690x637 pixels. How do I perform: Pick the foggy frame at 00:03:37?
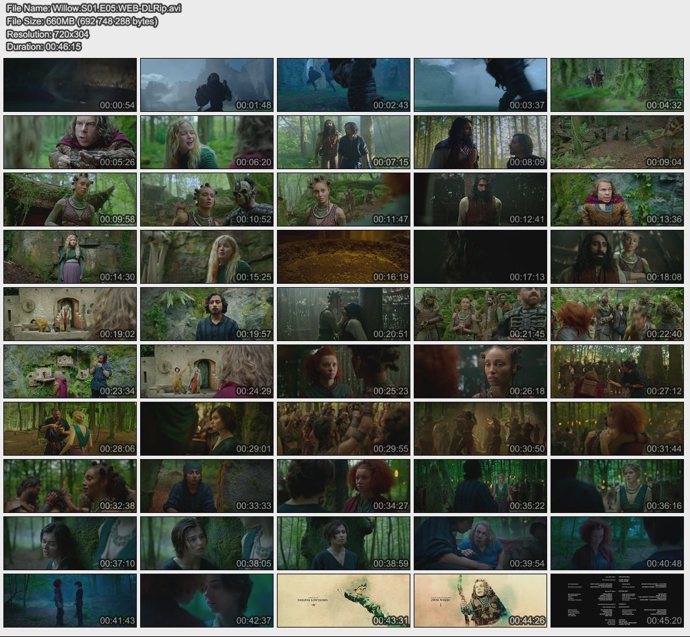[x=480, y=85]
